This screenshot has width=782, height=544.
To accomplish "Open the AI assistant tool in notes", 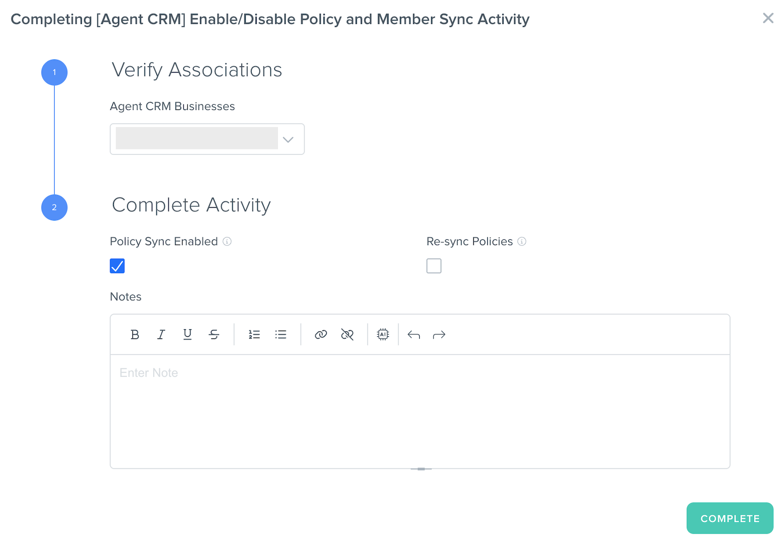I will click(x=383, y=334).
